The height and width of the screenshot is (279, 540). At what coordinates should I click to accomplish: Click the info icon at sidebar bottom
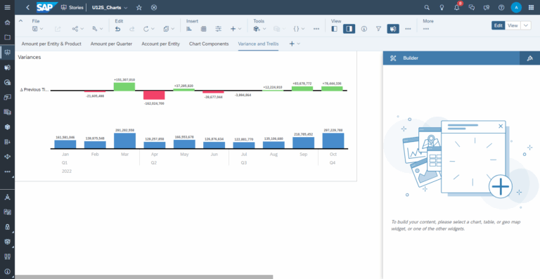pos(7,271)
